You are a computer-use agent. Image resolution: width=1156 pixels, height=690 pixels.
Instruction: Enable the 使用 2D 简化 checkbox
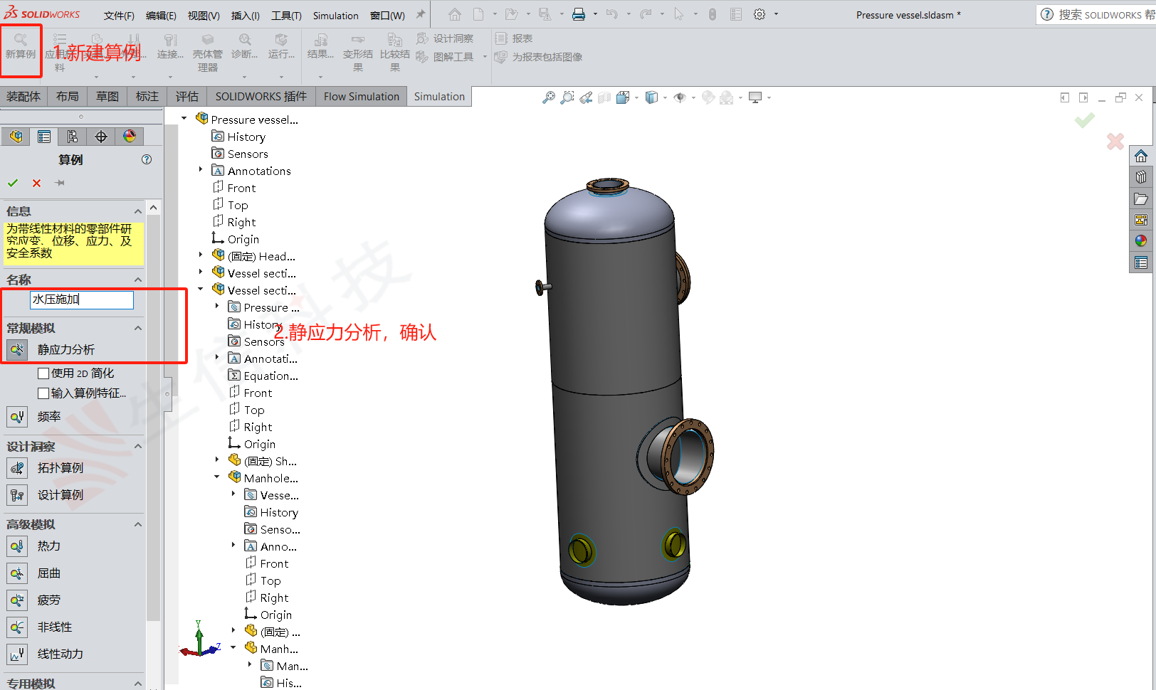(x=43, y=373)
